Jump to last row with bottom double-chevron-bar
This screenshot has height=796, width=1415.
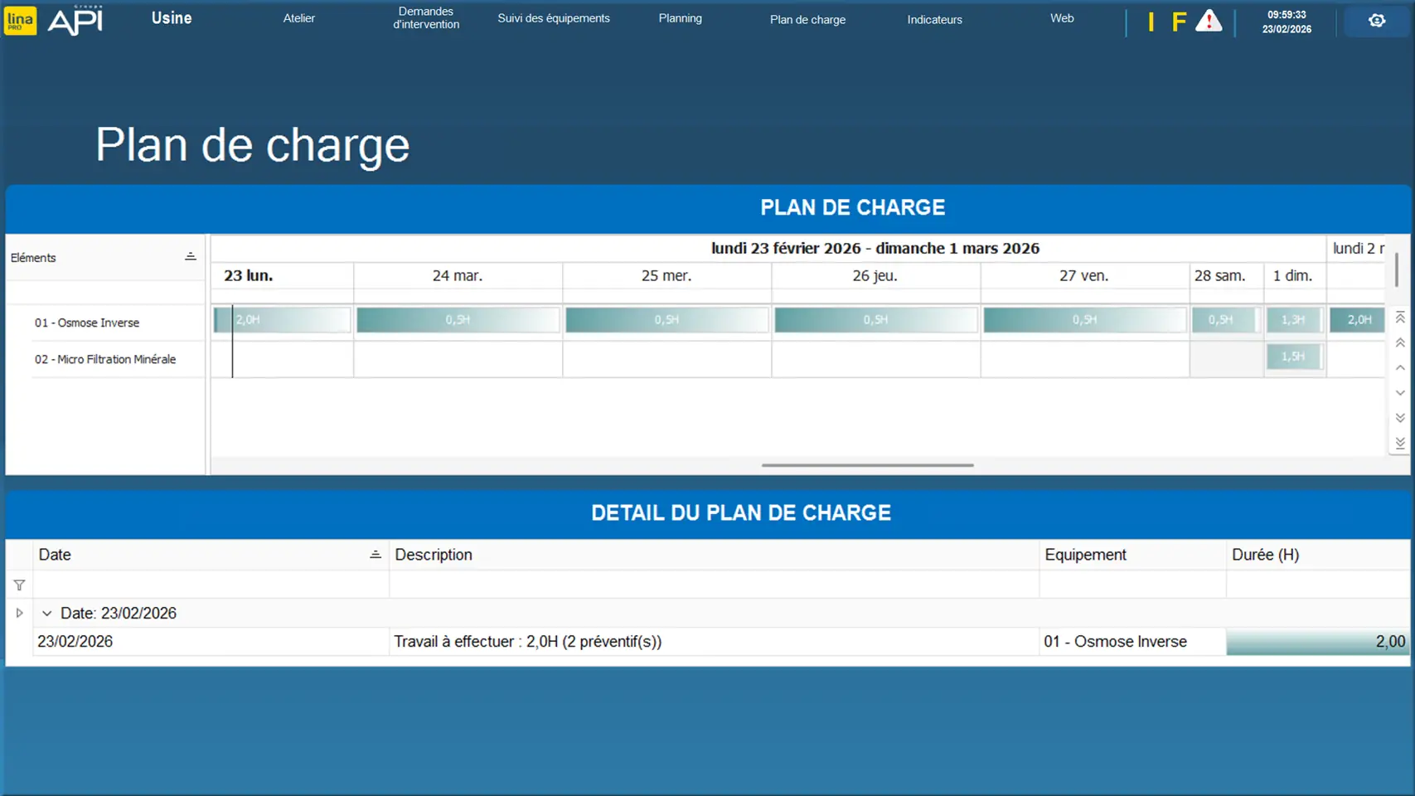click(x=1399, y=444)
